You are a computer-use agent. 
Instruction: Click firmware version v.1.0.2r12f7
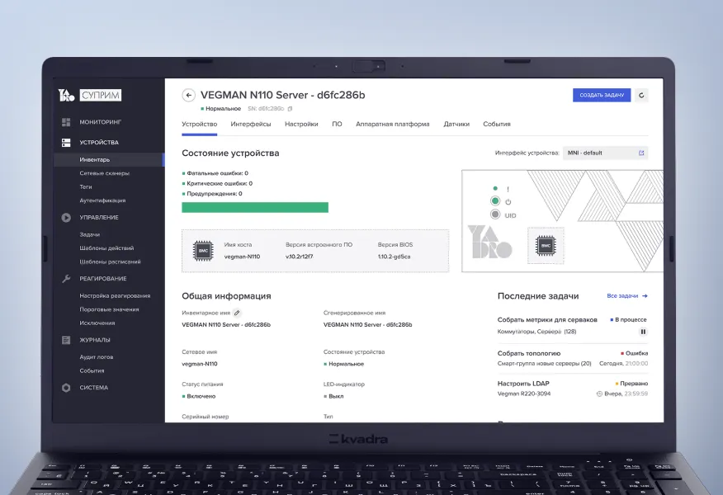pos(300,257)
